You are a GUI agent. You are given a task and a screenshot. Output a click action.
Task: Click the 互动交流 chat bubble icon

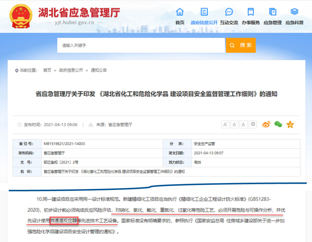coord(229,12)
